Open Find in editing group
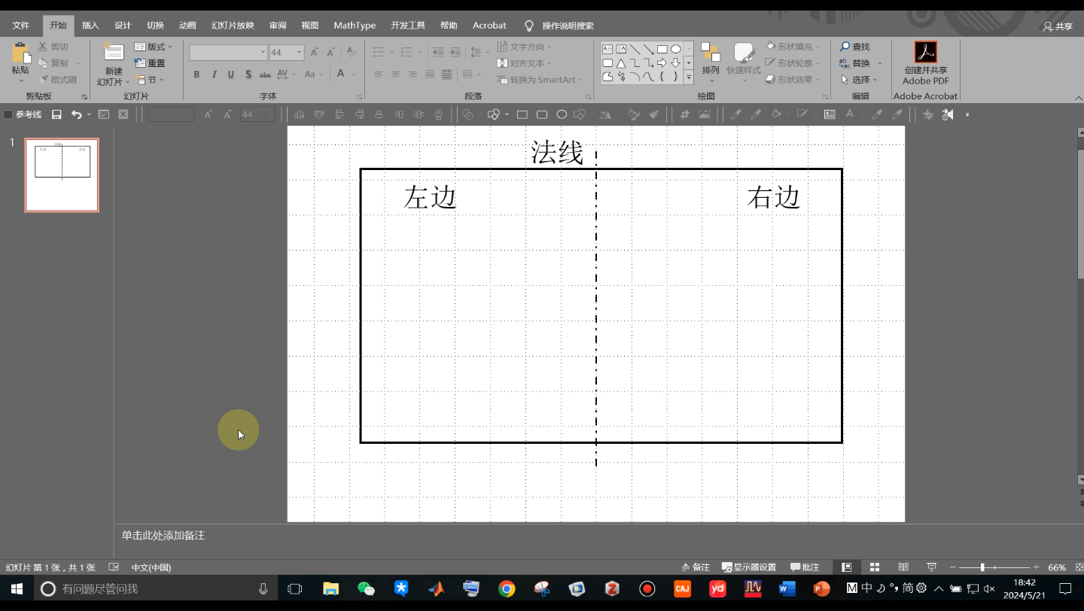The width and height of the screenshot is (1084, 611). click(x=855, y=47)
